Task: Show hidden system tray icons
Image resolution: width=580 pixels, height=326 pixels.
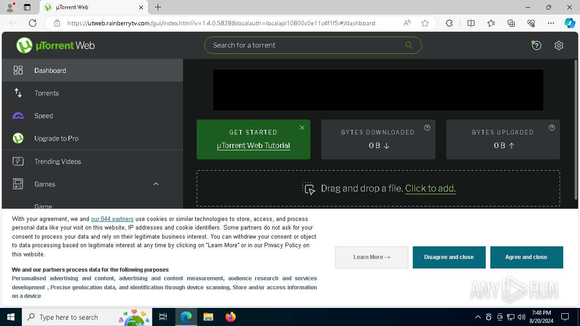Action: 478,317
